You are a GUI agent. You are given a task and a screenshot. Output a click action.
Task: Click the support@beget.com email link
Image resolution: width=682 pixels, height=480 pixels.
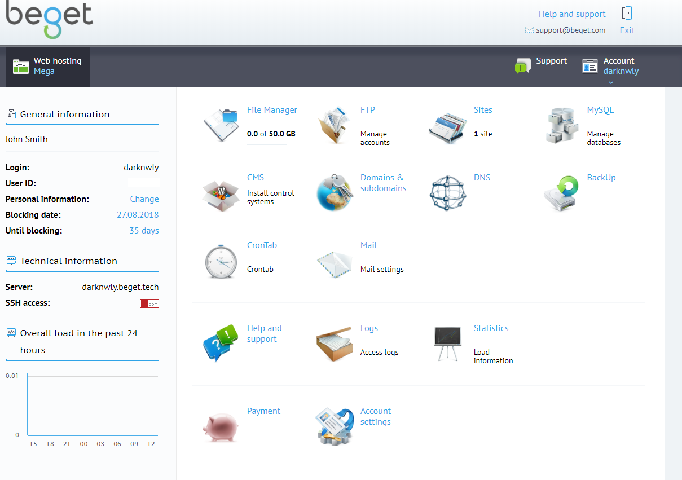tap(571, 30)
